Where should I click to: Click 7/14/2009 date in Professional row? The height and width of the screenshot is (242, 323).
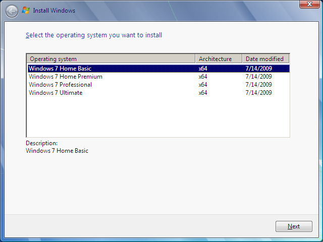click(x=259, y=85)
